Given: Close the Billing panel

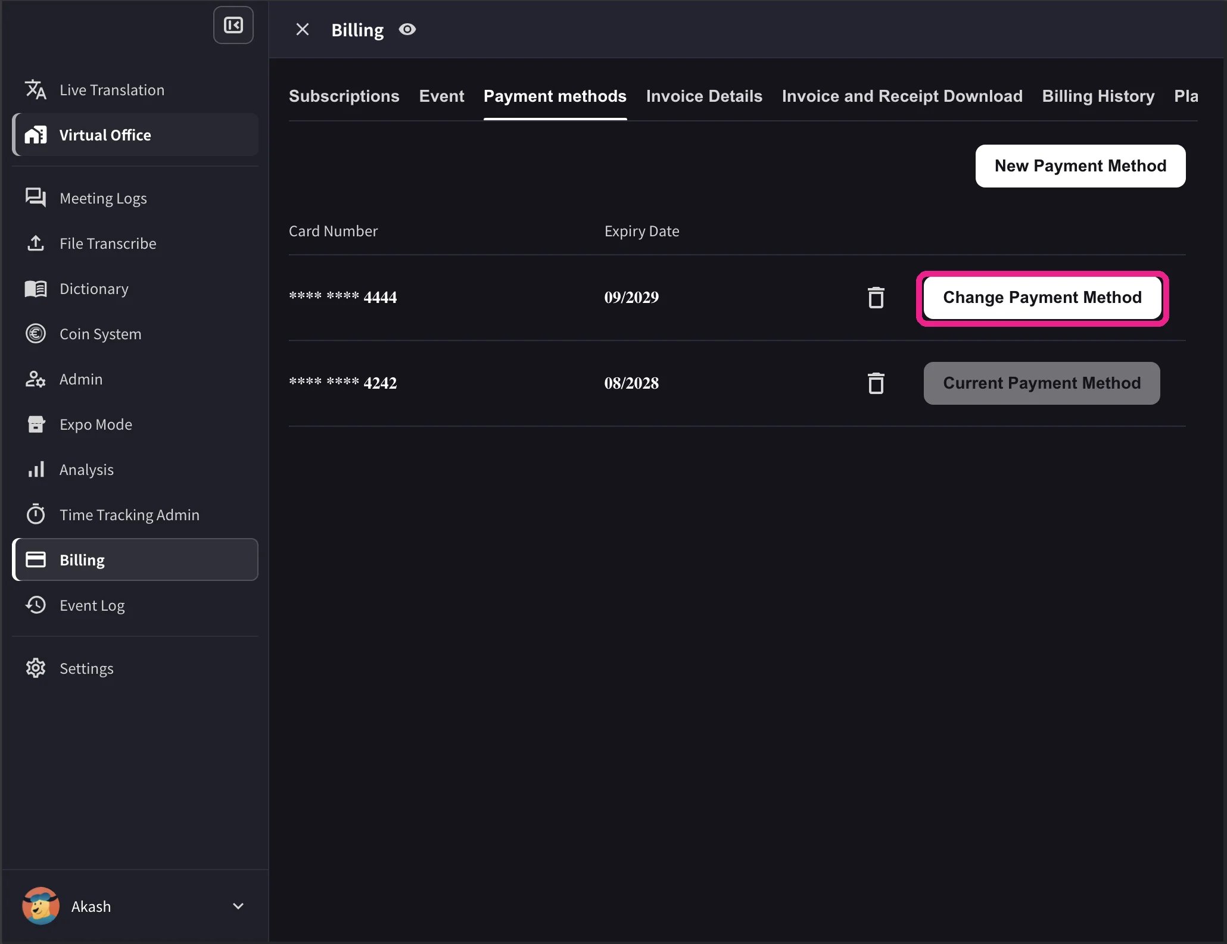Looking at the screenshot, I should click(x=303, y=29).
